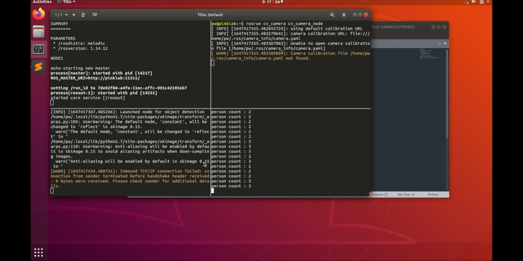Add new tab in Sublime Text tab bar
Screen dimensions: 523x261
coord(440,43)
